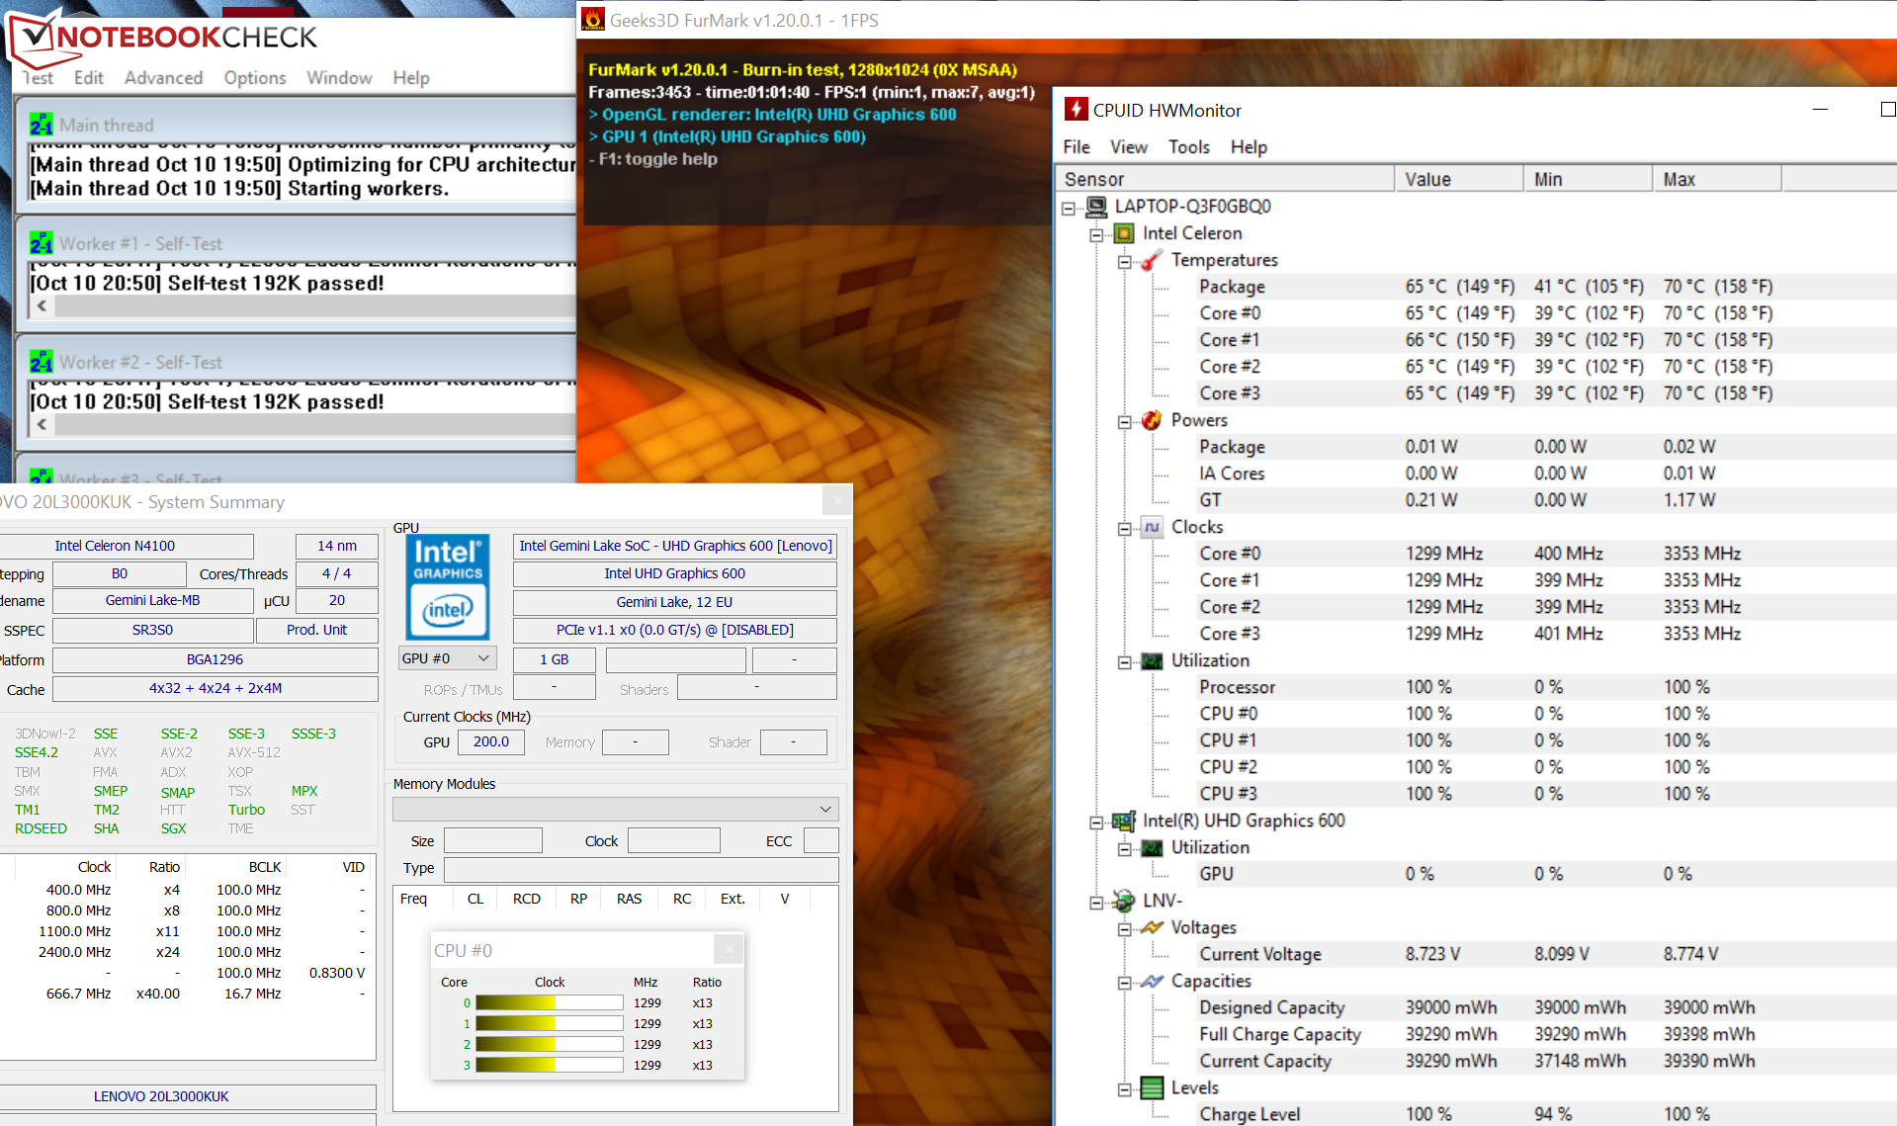Click the FurMark flame icon in title bar

593,19
